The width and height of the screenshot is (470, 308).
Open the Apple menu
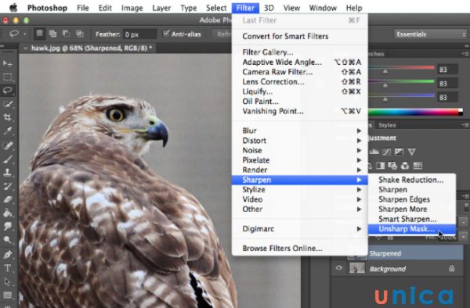[x=13, y=8]
